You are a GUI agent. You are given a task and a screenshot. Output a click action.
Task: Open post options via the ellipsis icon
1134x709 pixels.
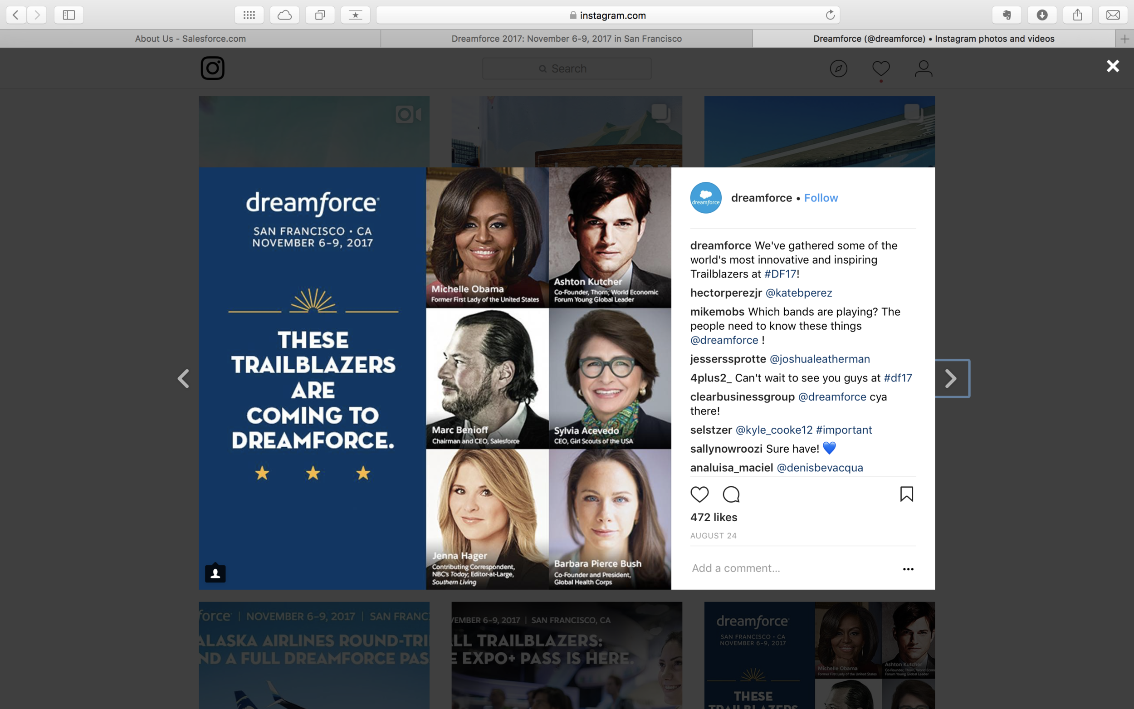coord(908,569)
